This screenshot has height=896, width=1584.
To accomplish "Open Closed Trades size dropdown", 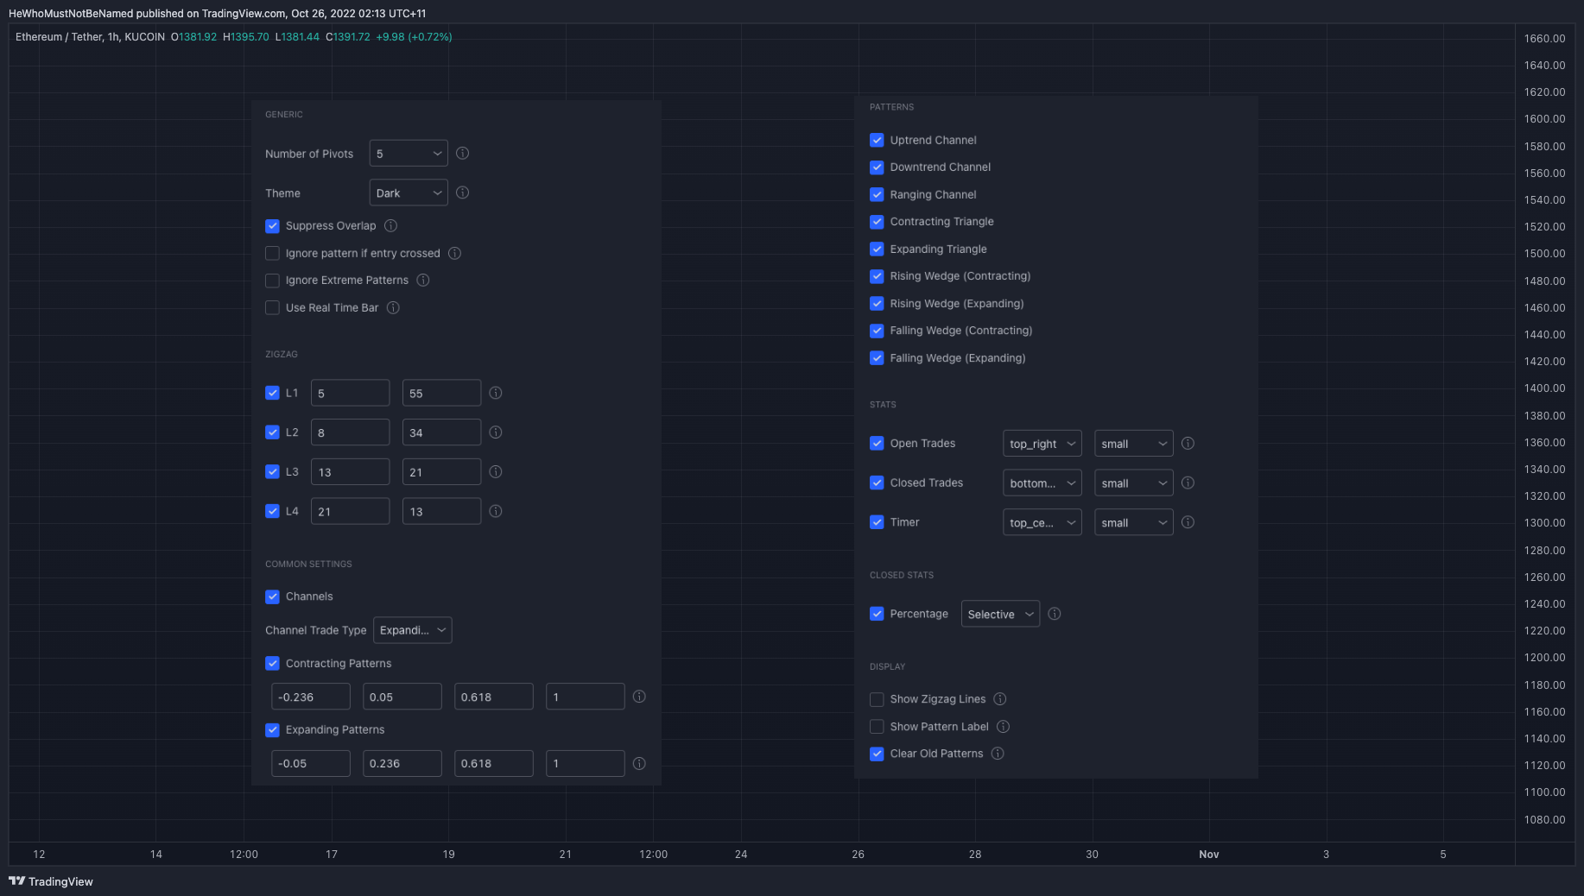I will (1133, 483).
